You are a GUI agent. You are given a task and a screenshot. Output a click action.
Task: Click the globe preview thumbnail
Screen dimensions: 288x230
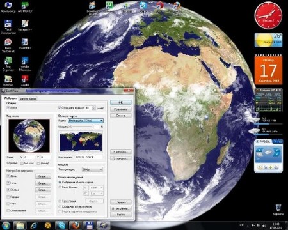(x=29, y=135)
